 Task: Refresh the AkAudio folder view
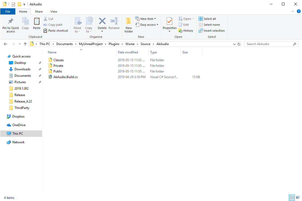(x=239, y=44)
